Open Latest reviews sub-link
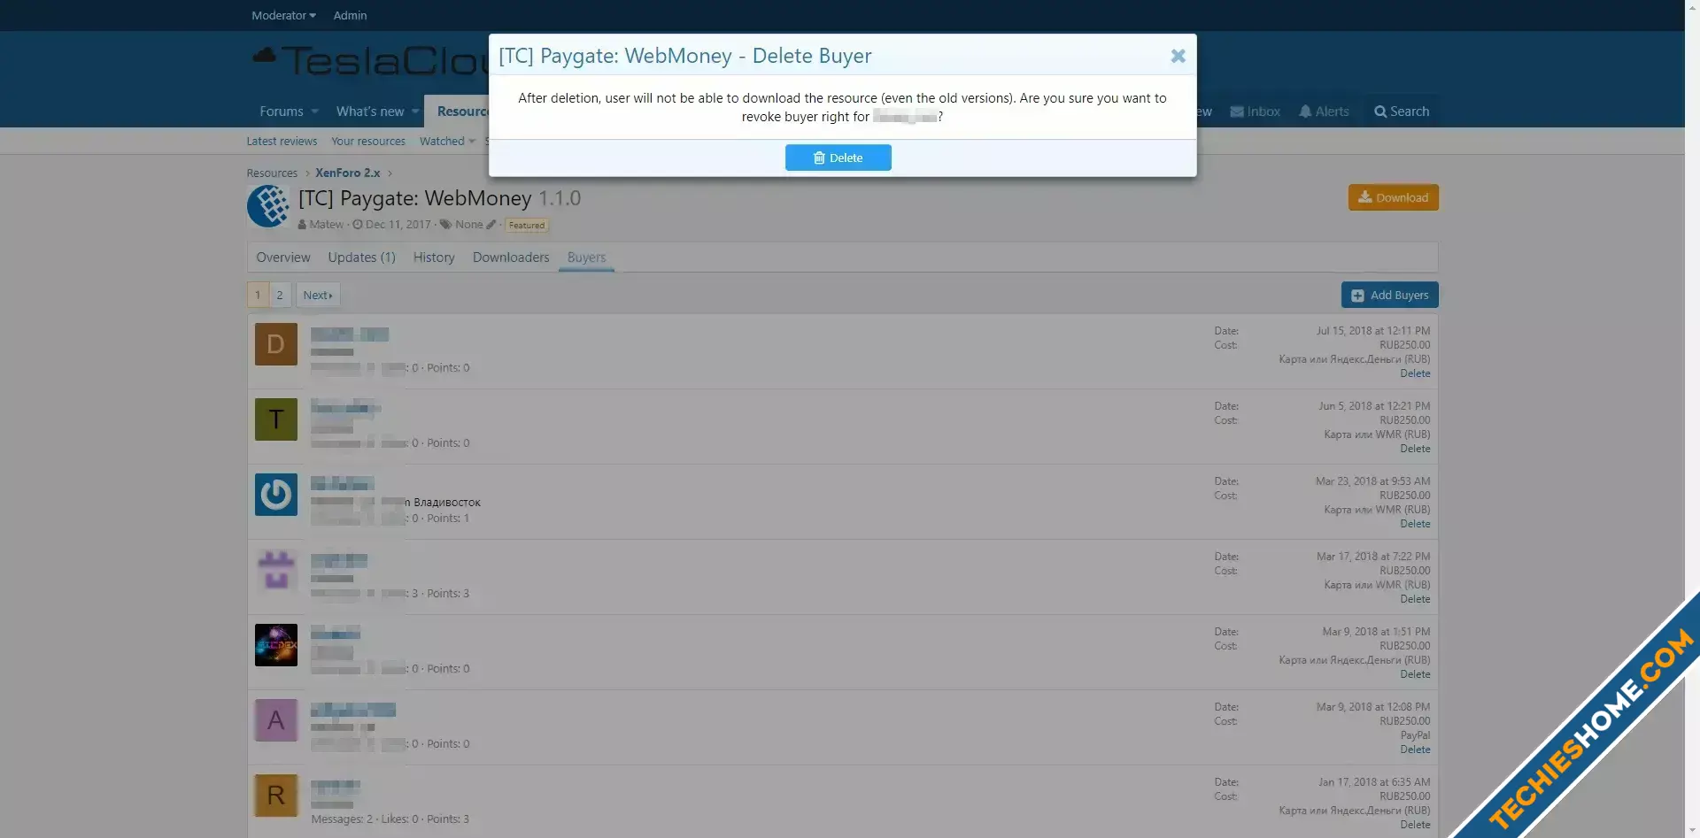Image resolution: width=1700 pixels, height=838 pixels. tap(282, 142)
